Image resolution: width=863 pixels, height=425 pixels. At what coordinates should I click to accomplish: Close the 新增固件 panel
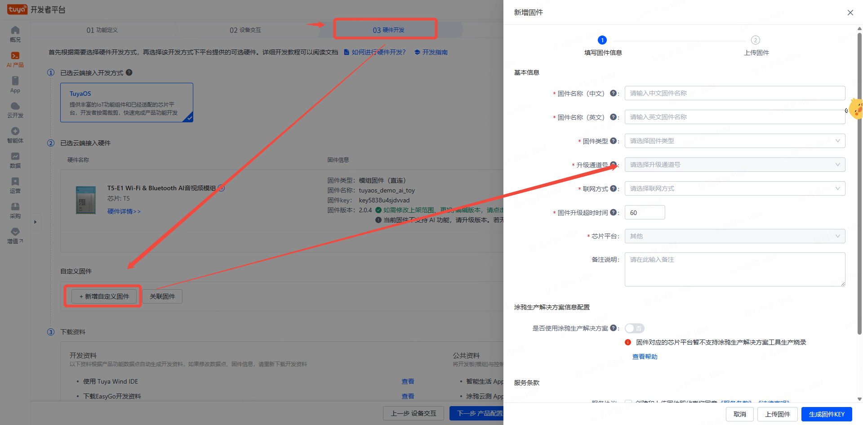(850, 13)
